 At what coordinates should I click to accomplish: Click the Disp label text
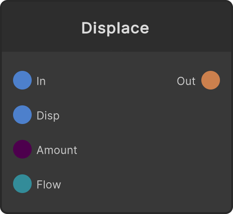48,116
